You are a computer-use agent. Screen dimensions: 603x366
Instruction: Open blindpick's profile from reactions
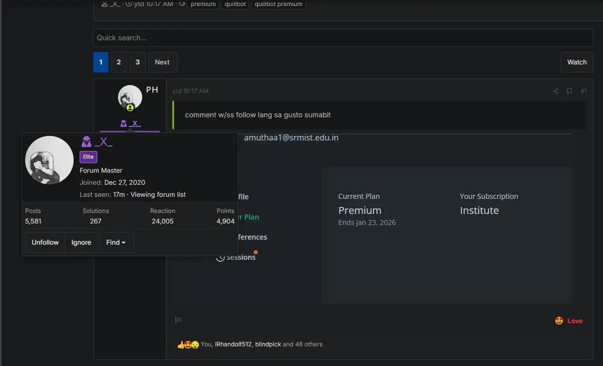pyautogui.click(x=268, y=344)
